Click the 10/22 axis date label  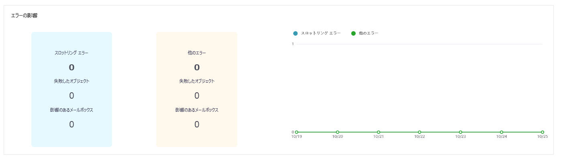tap(419, 137)
